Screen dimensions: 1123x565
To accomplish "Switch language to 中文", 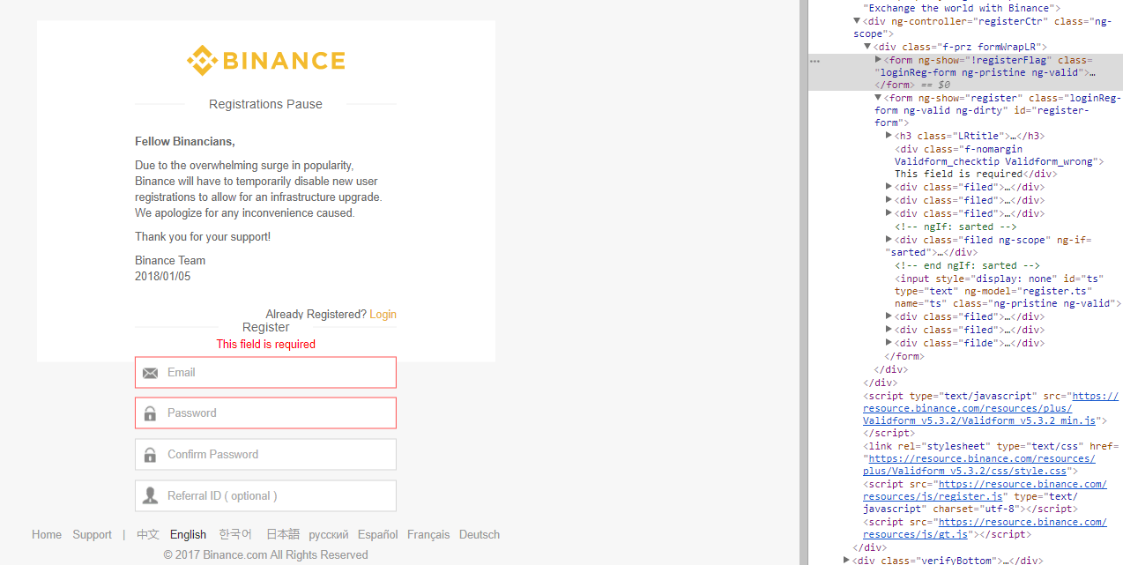I will [148, 534].
